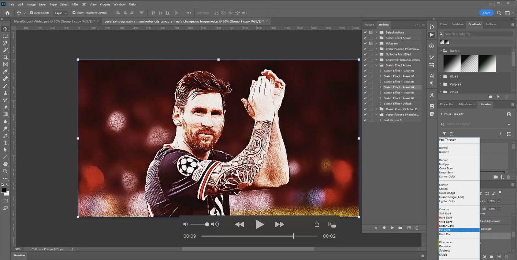Select the Pen tool
The height and width of the screenshot is (260, 517).
pyautogui.click(x=5, y=135)
